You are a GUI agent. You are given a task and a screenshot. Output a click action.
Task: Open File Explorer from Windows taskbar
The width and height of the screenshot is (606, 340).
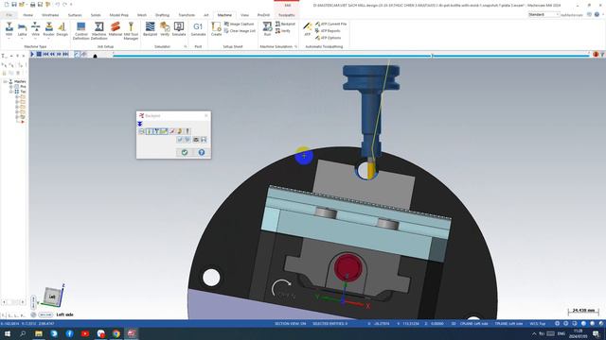pos(39,333)
